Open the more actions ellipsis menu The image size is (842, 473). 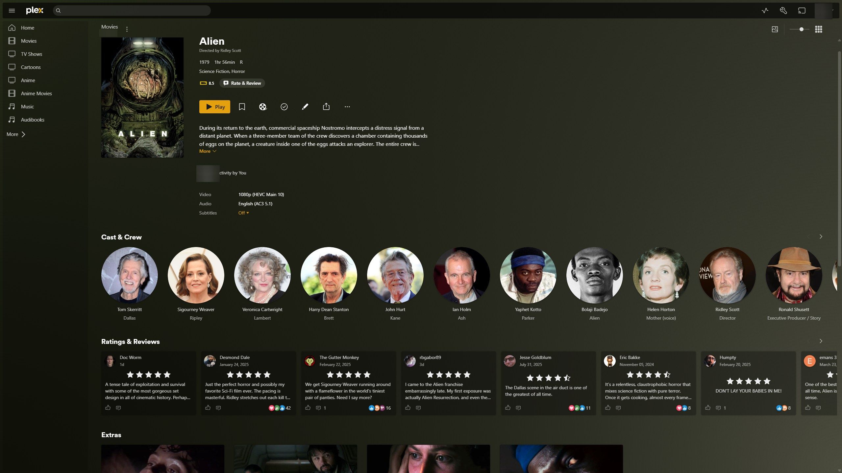pyautogui.click(x=347, y=107)
